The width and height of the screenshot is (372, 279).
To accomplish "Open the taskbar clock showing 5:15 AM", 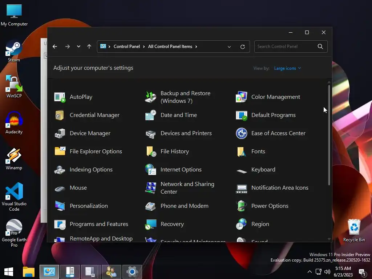I will click(x=343, y=272).
